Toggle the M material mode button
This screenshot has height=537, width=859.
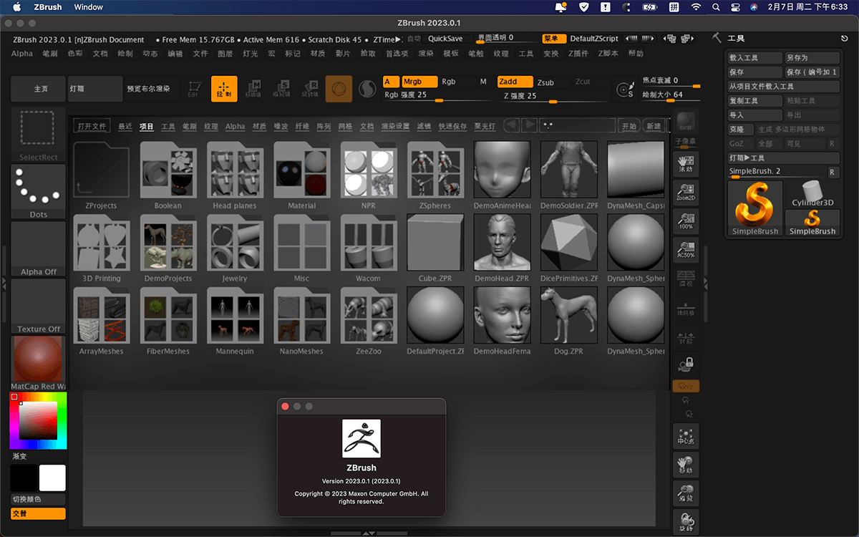click(483, 82)
